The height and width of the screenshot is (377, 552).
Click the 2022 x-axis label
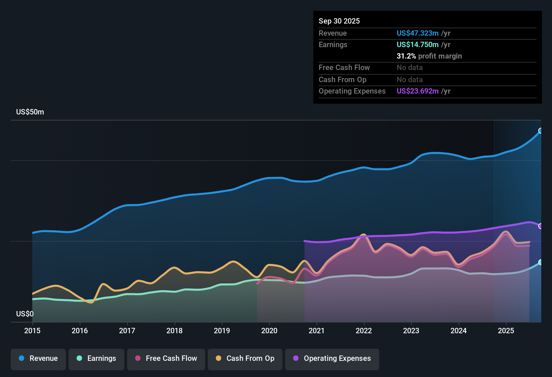point(364,331)
